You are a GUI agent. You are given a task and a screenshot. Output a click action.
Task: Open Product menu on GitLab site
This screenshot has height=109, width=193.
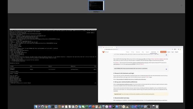[x=127, y=52]
